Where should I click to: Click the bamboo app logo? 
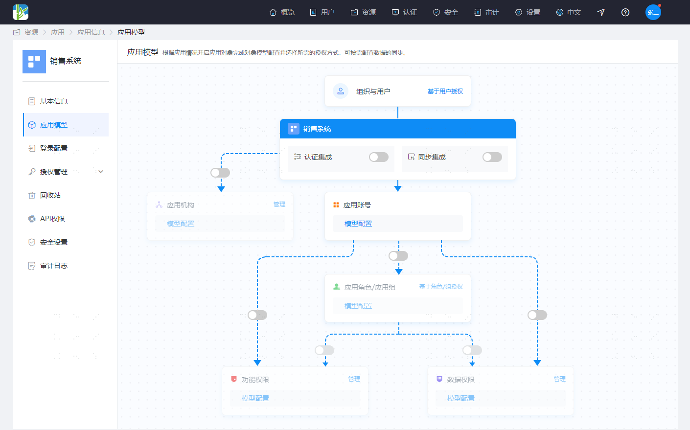pyautogui.click(x=21, y=12)
